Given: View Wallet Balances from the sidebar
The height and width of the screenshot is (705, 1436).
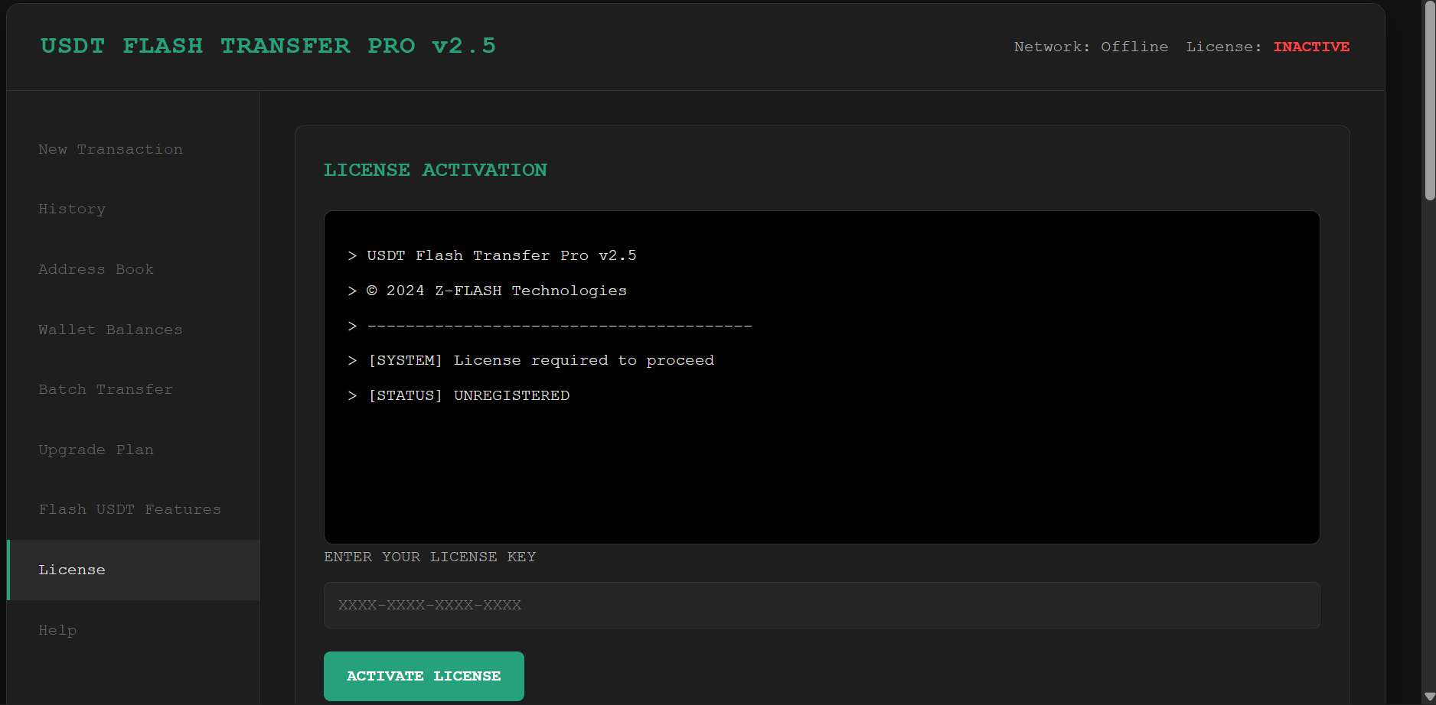Looking at the screenshot, I should [110, 330].
